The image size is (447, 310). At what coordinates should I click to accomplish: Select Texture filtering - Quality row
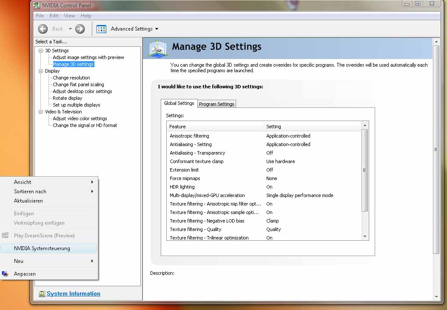pos(264,229)
